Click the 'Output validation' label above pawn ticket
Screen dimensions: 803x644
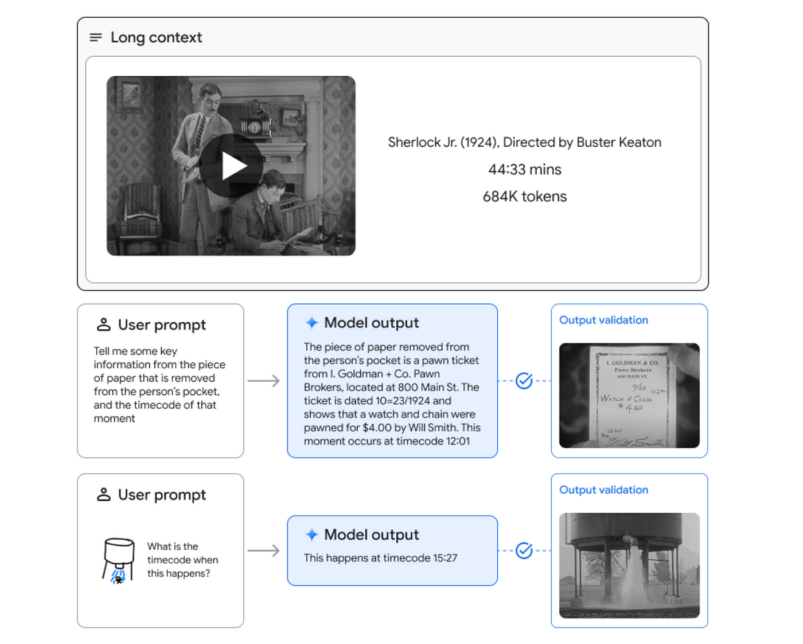[603, 320]
